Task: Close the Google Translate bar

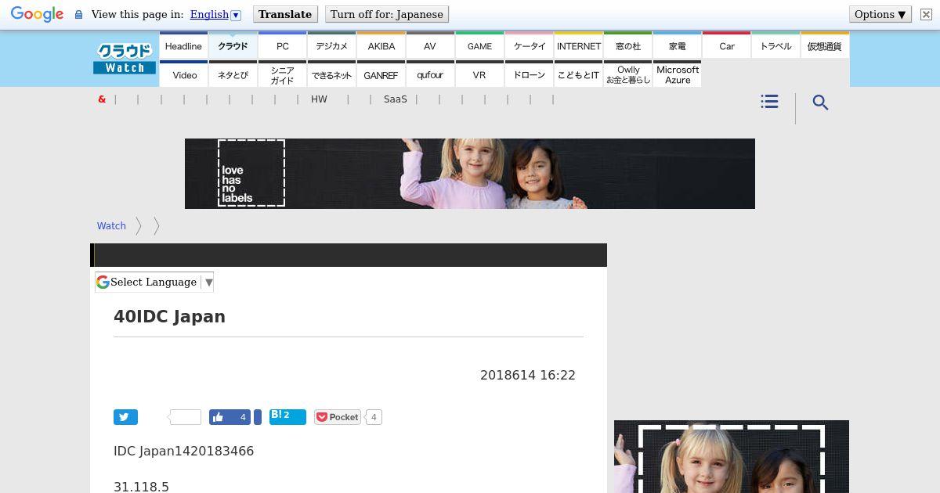Action: (926, 14)
